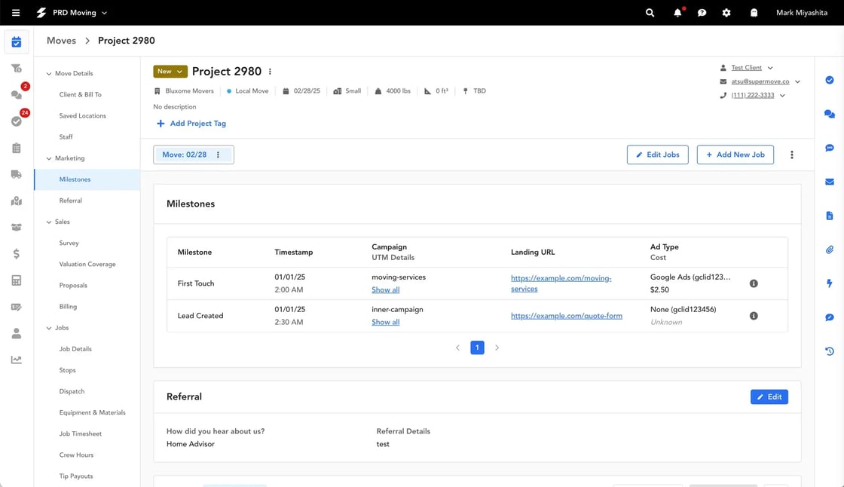Viewport: 844px width, 487px height.
Task: Click the search magnifier icon
Action: tap(650, 12)
